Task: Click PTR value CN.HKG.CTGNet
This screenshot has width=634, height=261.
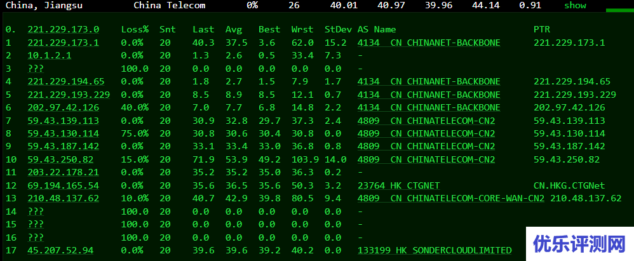Action: point(569,185)
